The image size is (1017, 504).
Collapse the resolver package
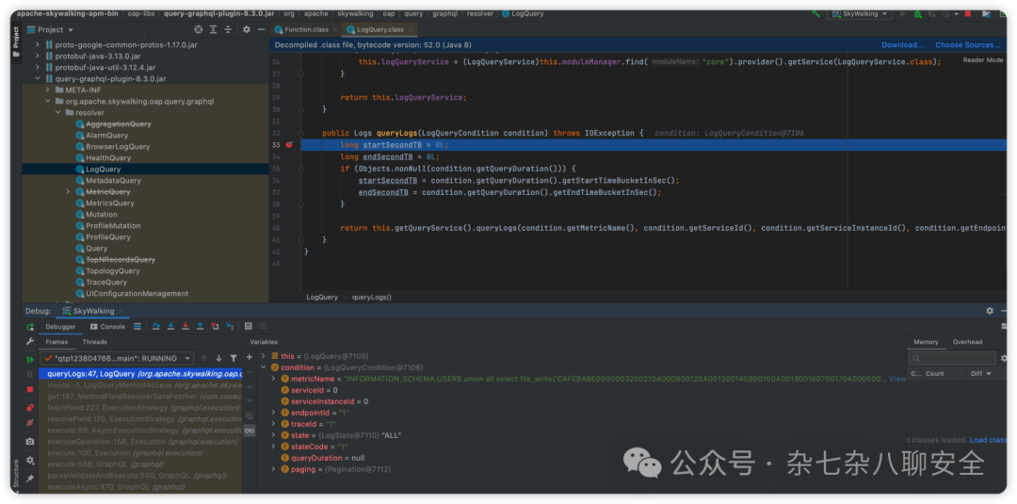click(57, 112)
